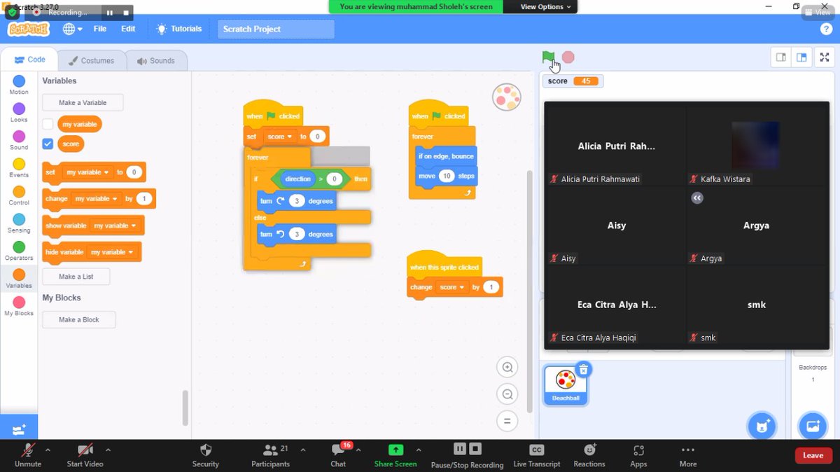Click the 10 steps value in move block

pyautogui.click(x=447, y=176)
